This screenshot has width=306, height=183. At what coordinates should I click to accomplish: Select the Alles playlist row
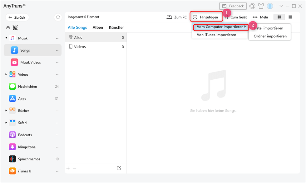click(96, 37)
